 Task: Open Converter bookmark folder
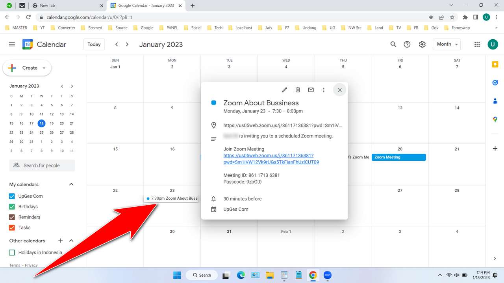pos(63,28)
